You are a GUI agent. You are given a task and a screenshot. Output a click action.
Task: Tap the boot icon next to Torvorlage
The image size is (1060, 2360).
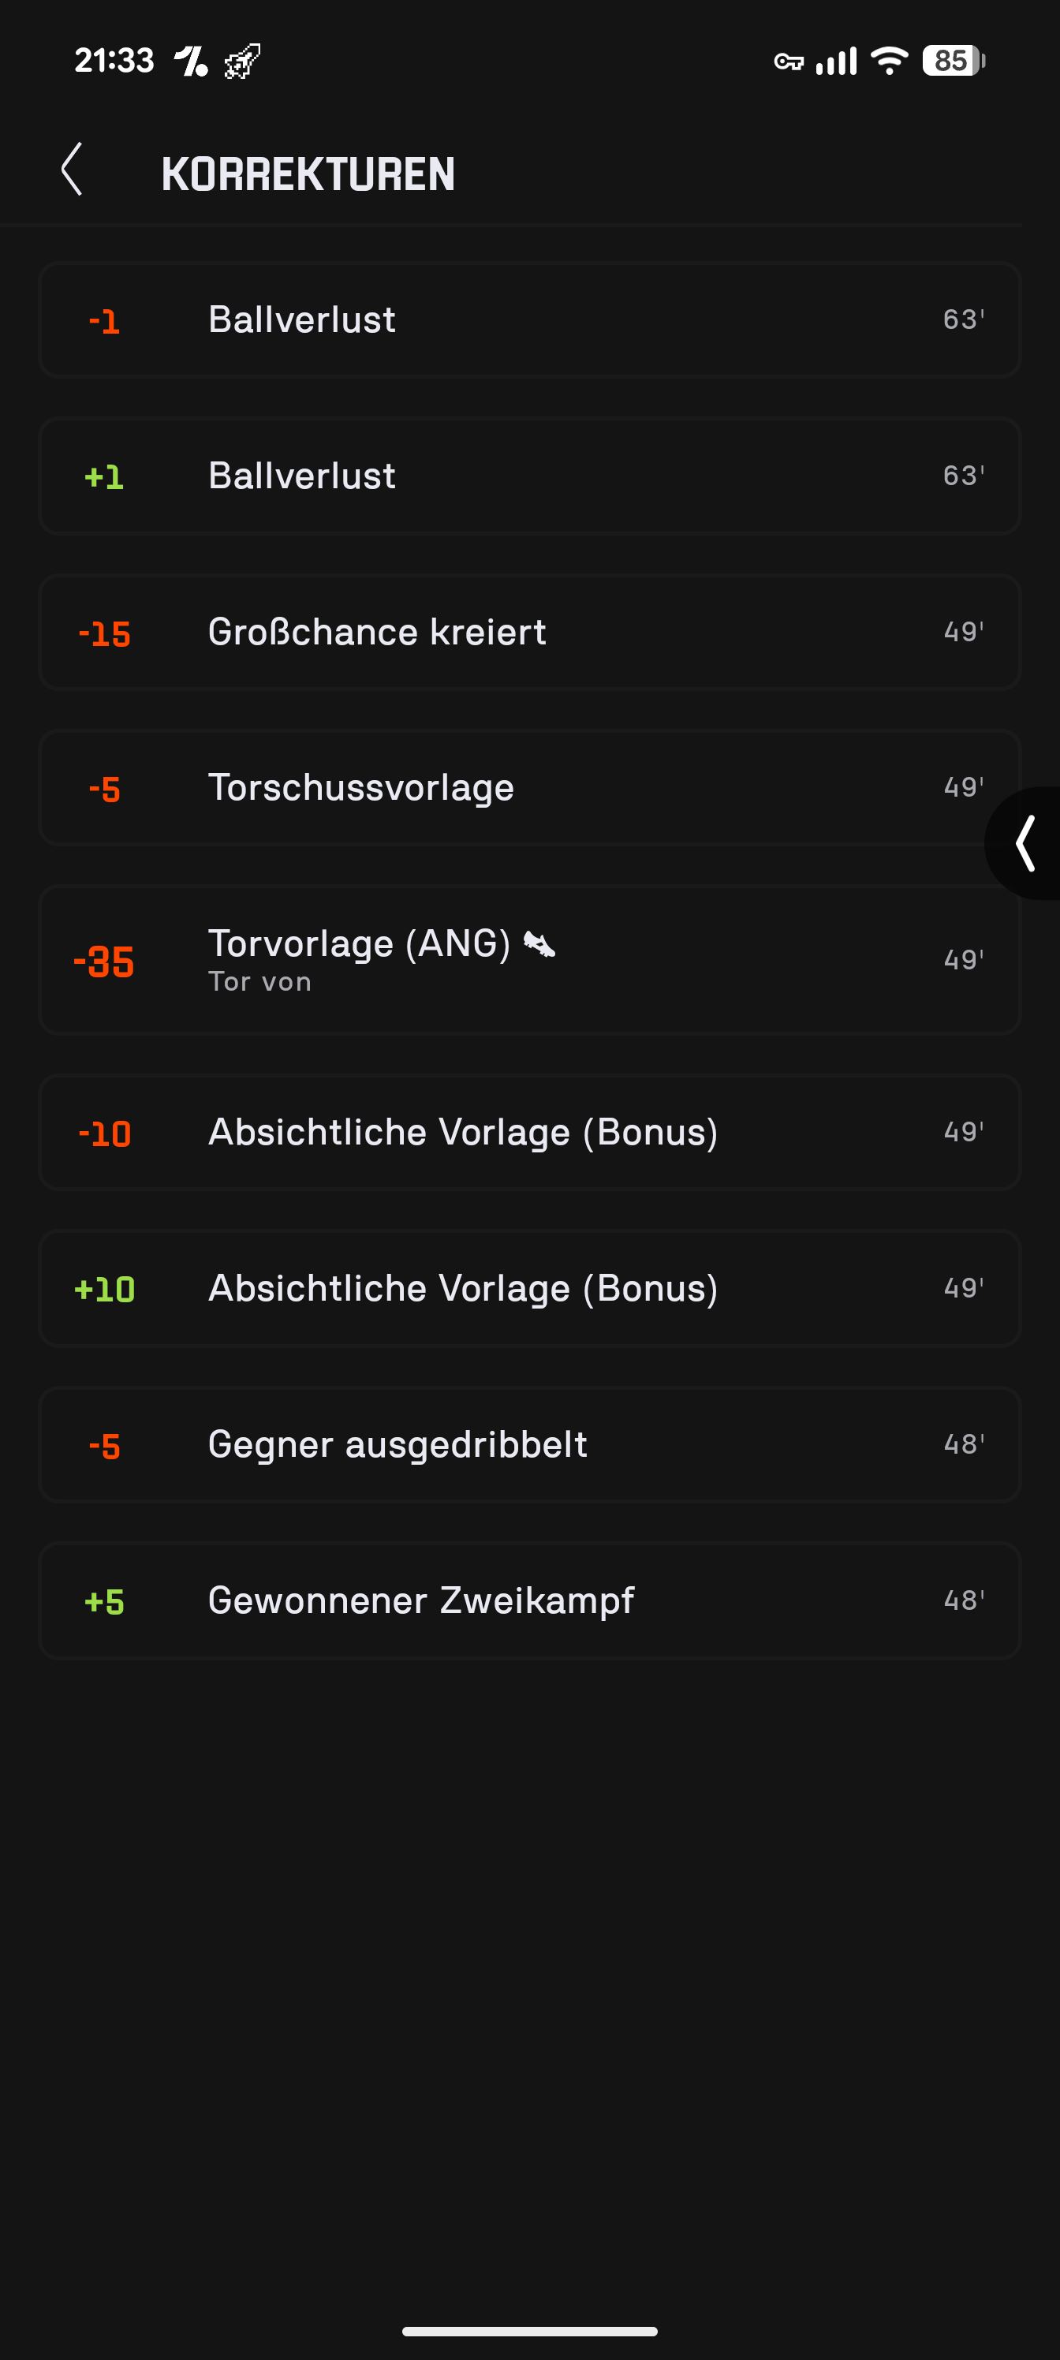[539, 943]
